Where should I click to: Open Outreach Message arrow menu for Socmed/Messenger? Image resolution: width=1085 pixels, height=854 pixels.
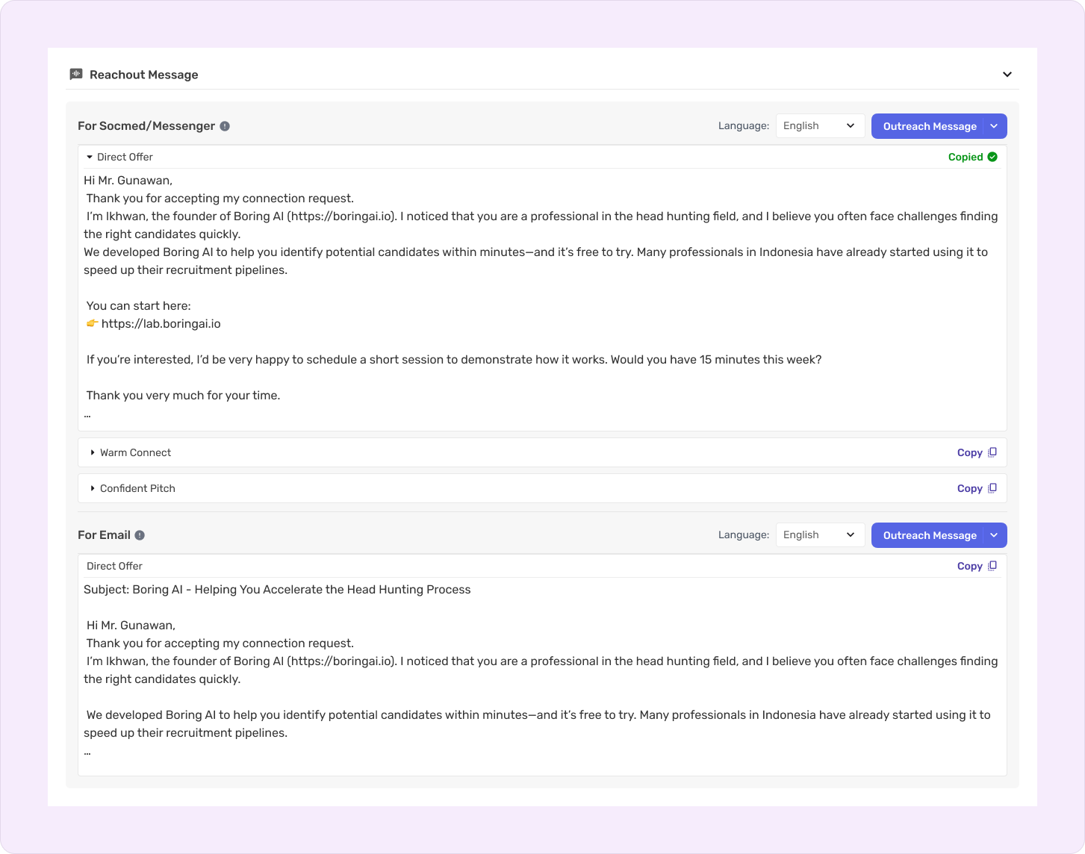[995, 126]
